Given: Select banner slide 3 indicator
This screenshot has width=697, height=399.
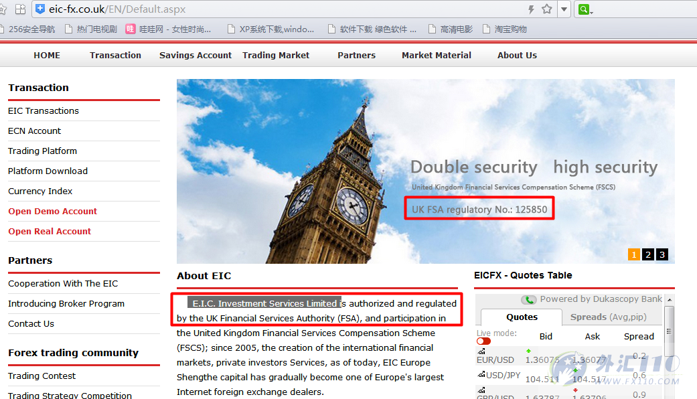Looking at the screenshot, I should 662,254.
